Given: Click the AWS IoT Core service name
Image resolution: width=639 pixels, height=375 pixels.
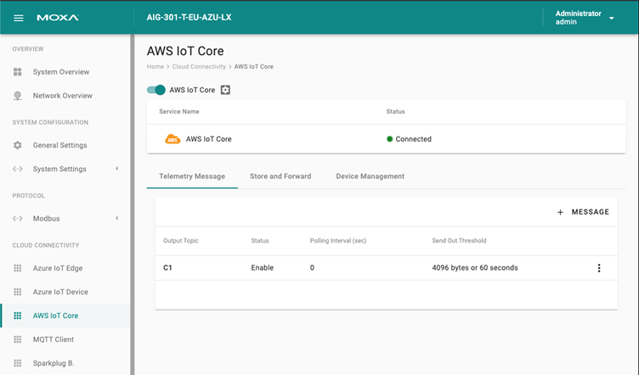Looking at the screenshot, I should tap(209, 139).
